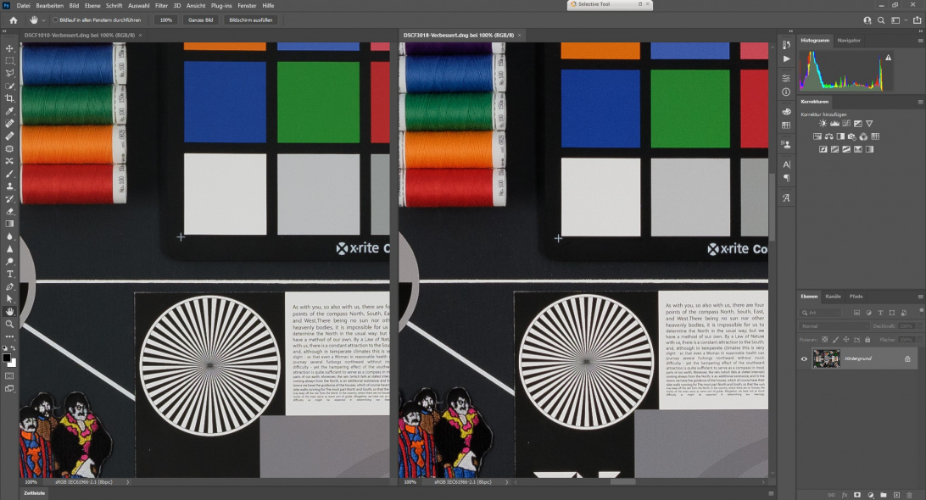Click the delete layer trash icon
The image size is (926, 500).
coord(909,494)
